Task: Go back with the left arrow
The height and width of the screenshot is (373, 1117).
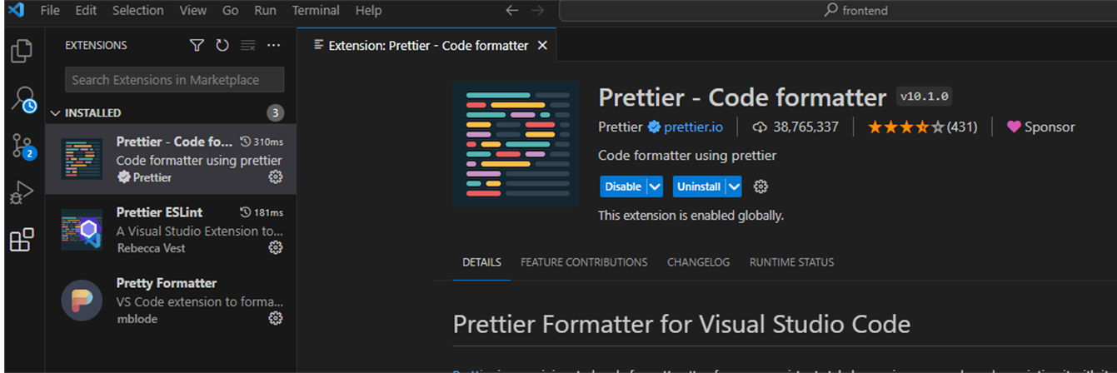Action: click(x=511, y=11)
